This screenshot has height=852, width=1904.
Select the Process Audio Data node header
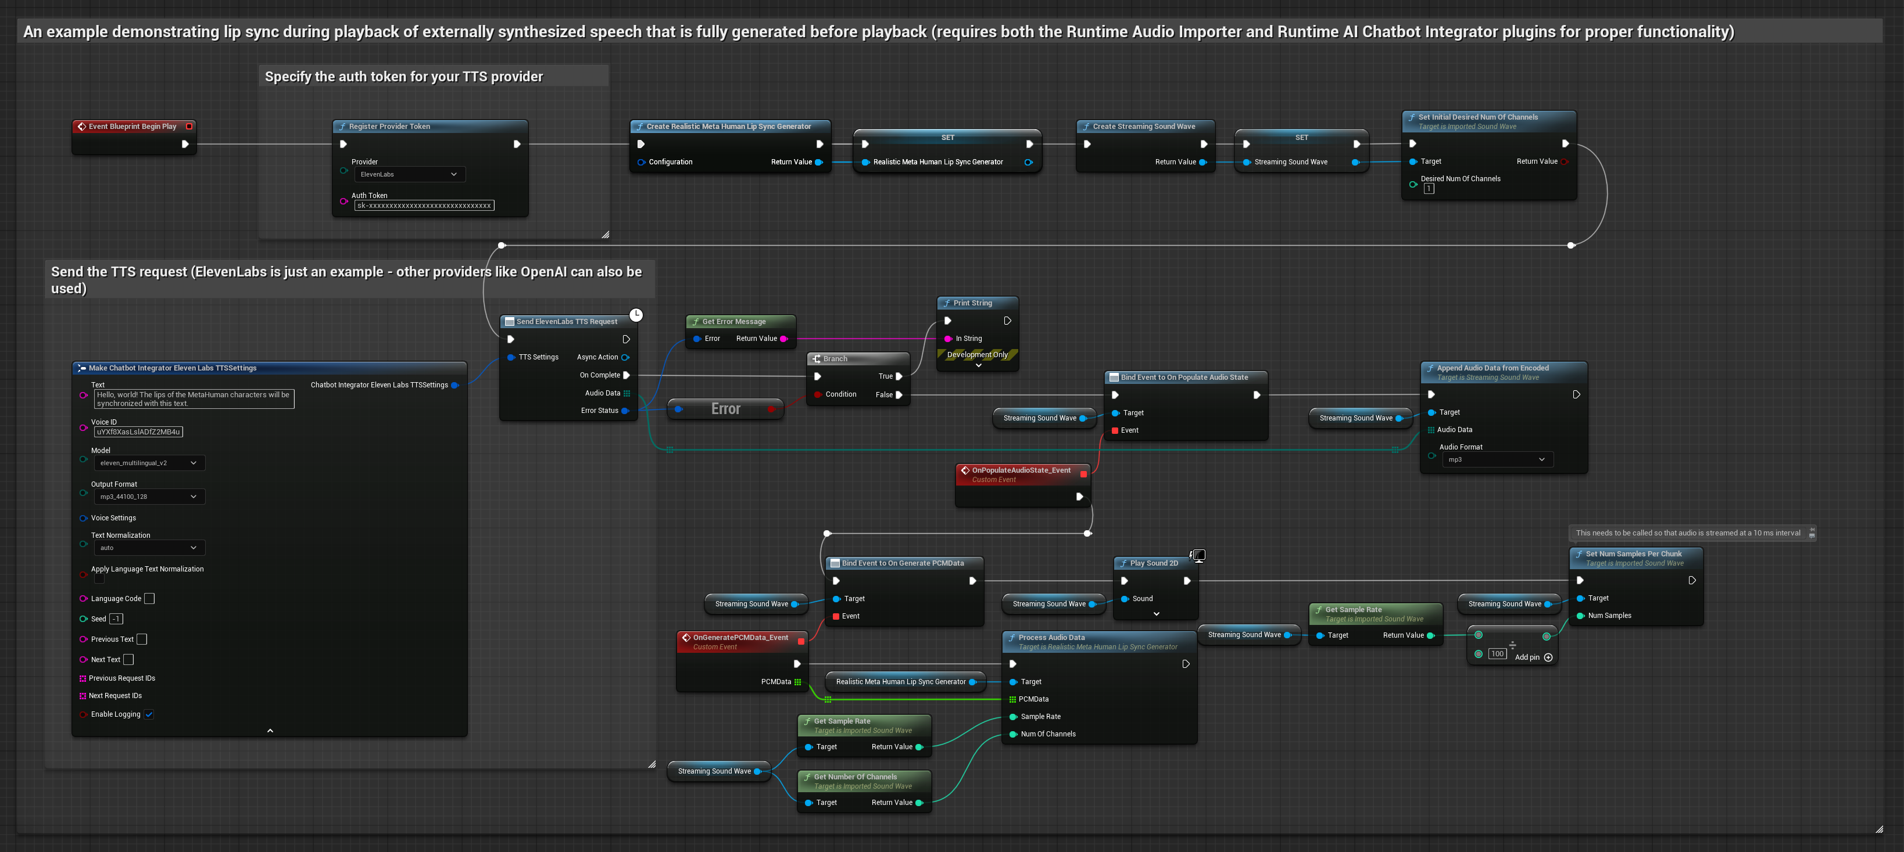point(1051,637)
